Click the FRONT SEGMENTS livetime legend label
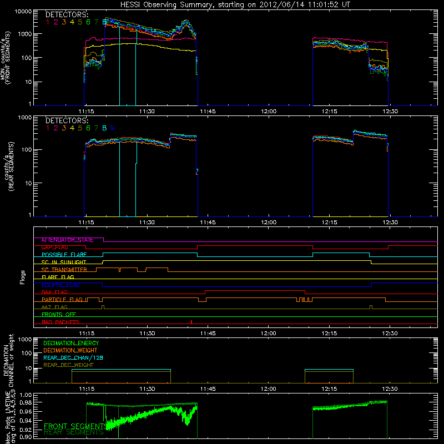 pos(75,426)
